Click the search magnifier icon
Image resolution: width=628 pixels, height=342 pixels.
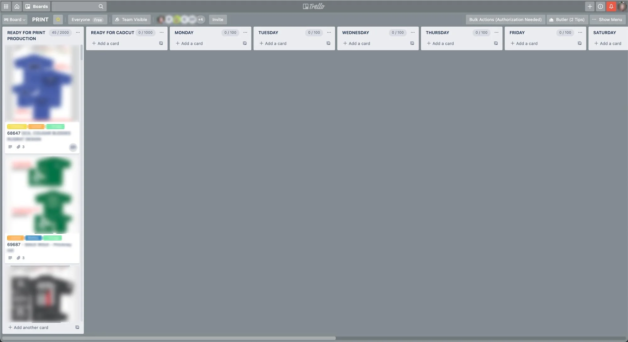pyautogui.click(x=101, y=6)
